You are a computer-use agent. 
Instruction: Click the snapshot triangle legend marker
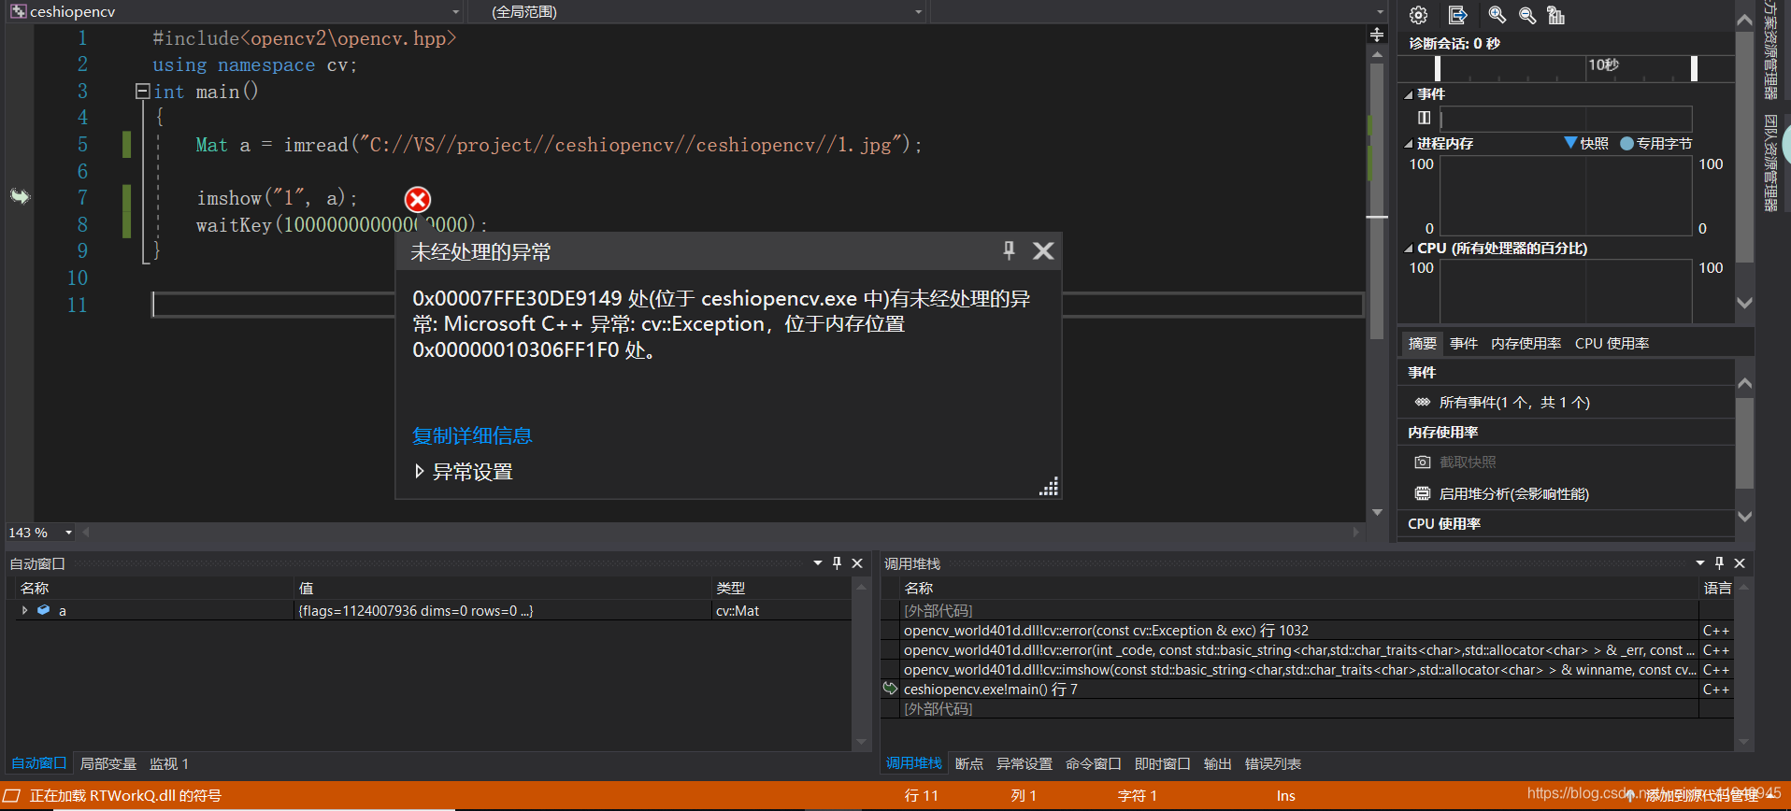pos(1570,143)
